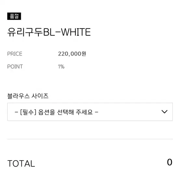Click the WHITE part of the title

tap(76, 32)
